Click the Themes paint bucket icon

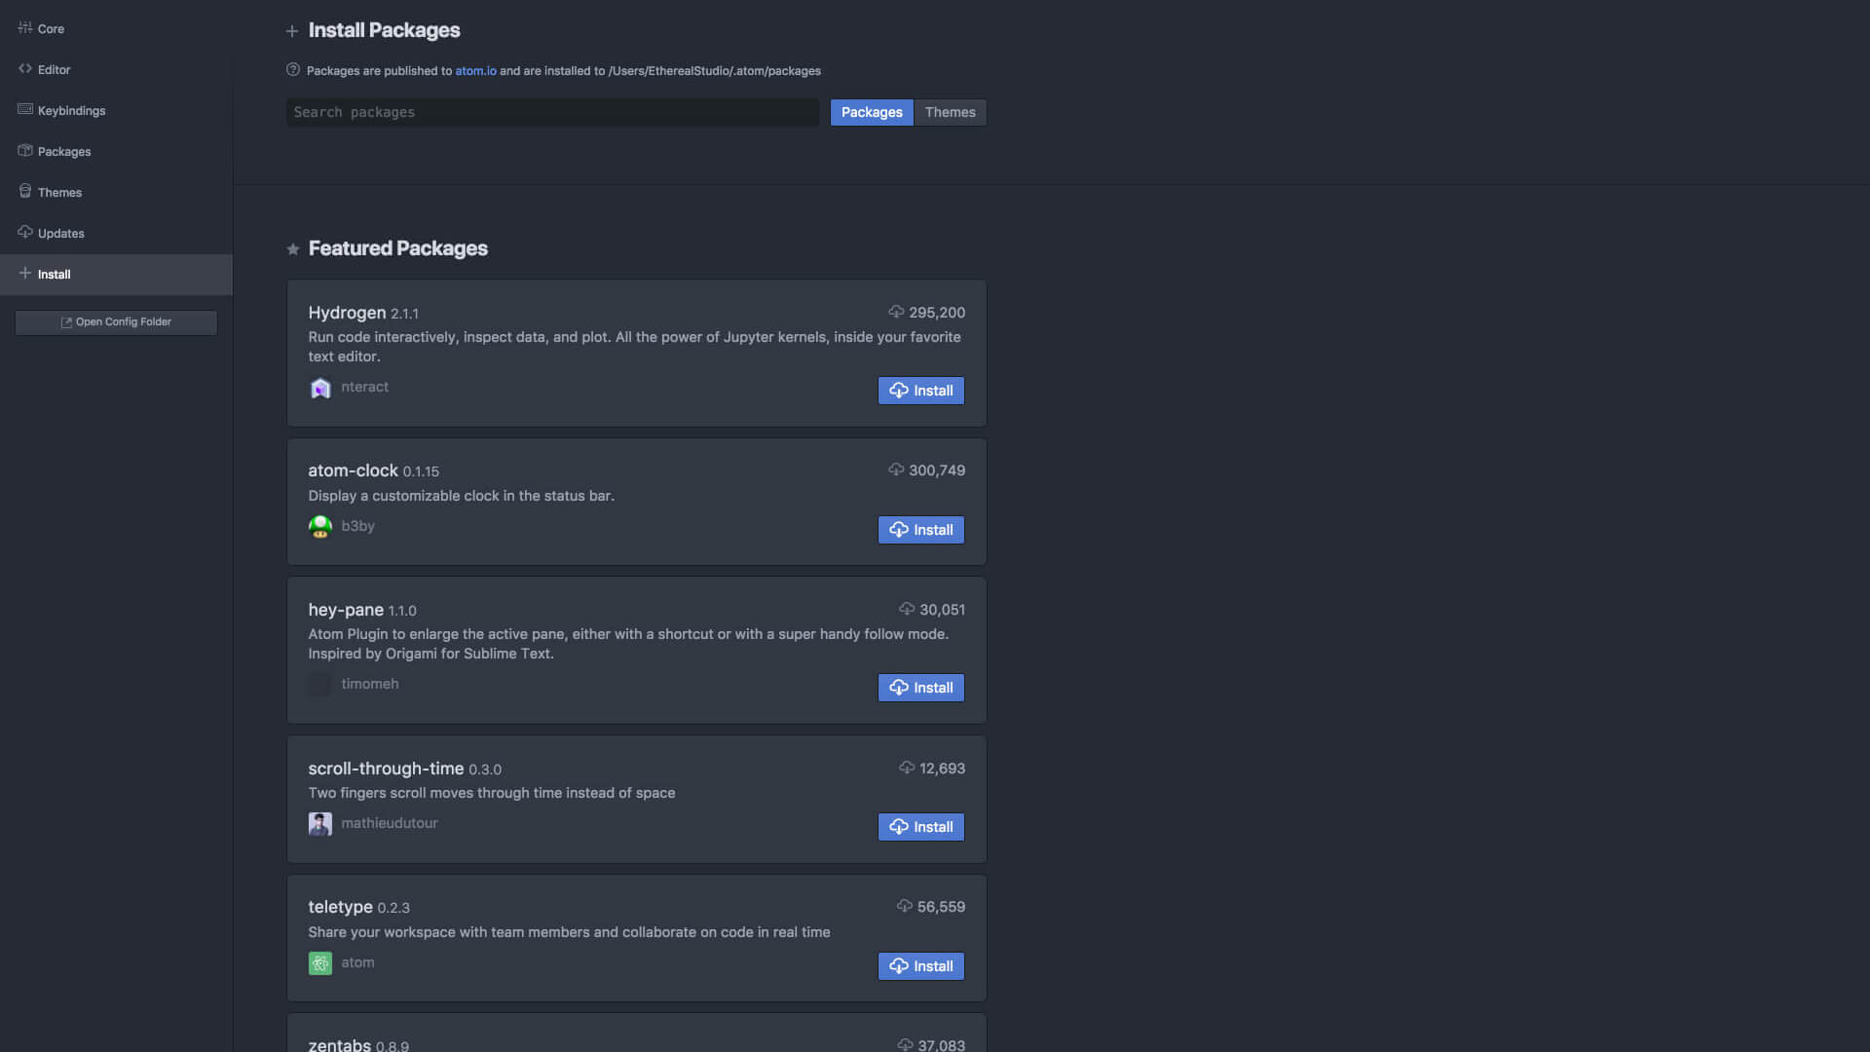(x=25, y=191)
